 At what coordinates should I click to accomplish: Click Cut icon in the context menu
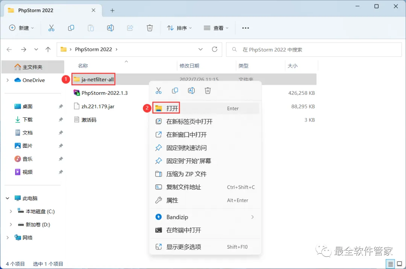(159, 91)
